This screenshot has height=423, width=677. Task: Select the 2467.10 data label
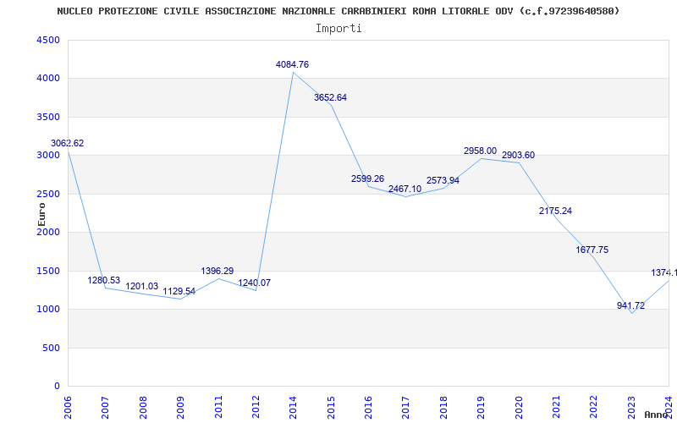[405, 189]
